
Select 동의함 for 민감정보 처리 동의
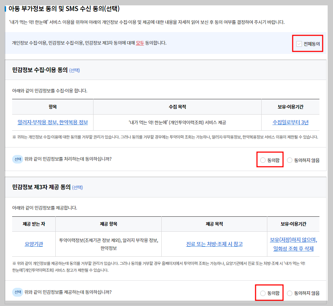[x=263, y=160]
